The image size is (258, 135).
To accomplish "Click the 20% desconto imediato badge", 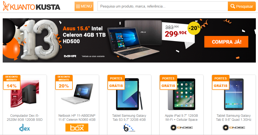I will click(64, 82).
